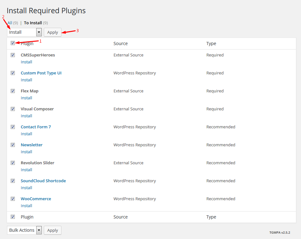The height and width of the screenshot is (239, 301).
Task: Uncheck the Flex Map plugin checkbox
Action: pyautogui.click(x=13, y=91)
